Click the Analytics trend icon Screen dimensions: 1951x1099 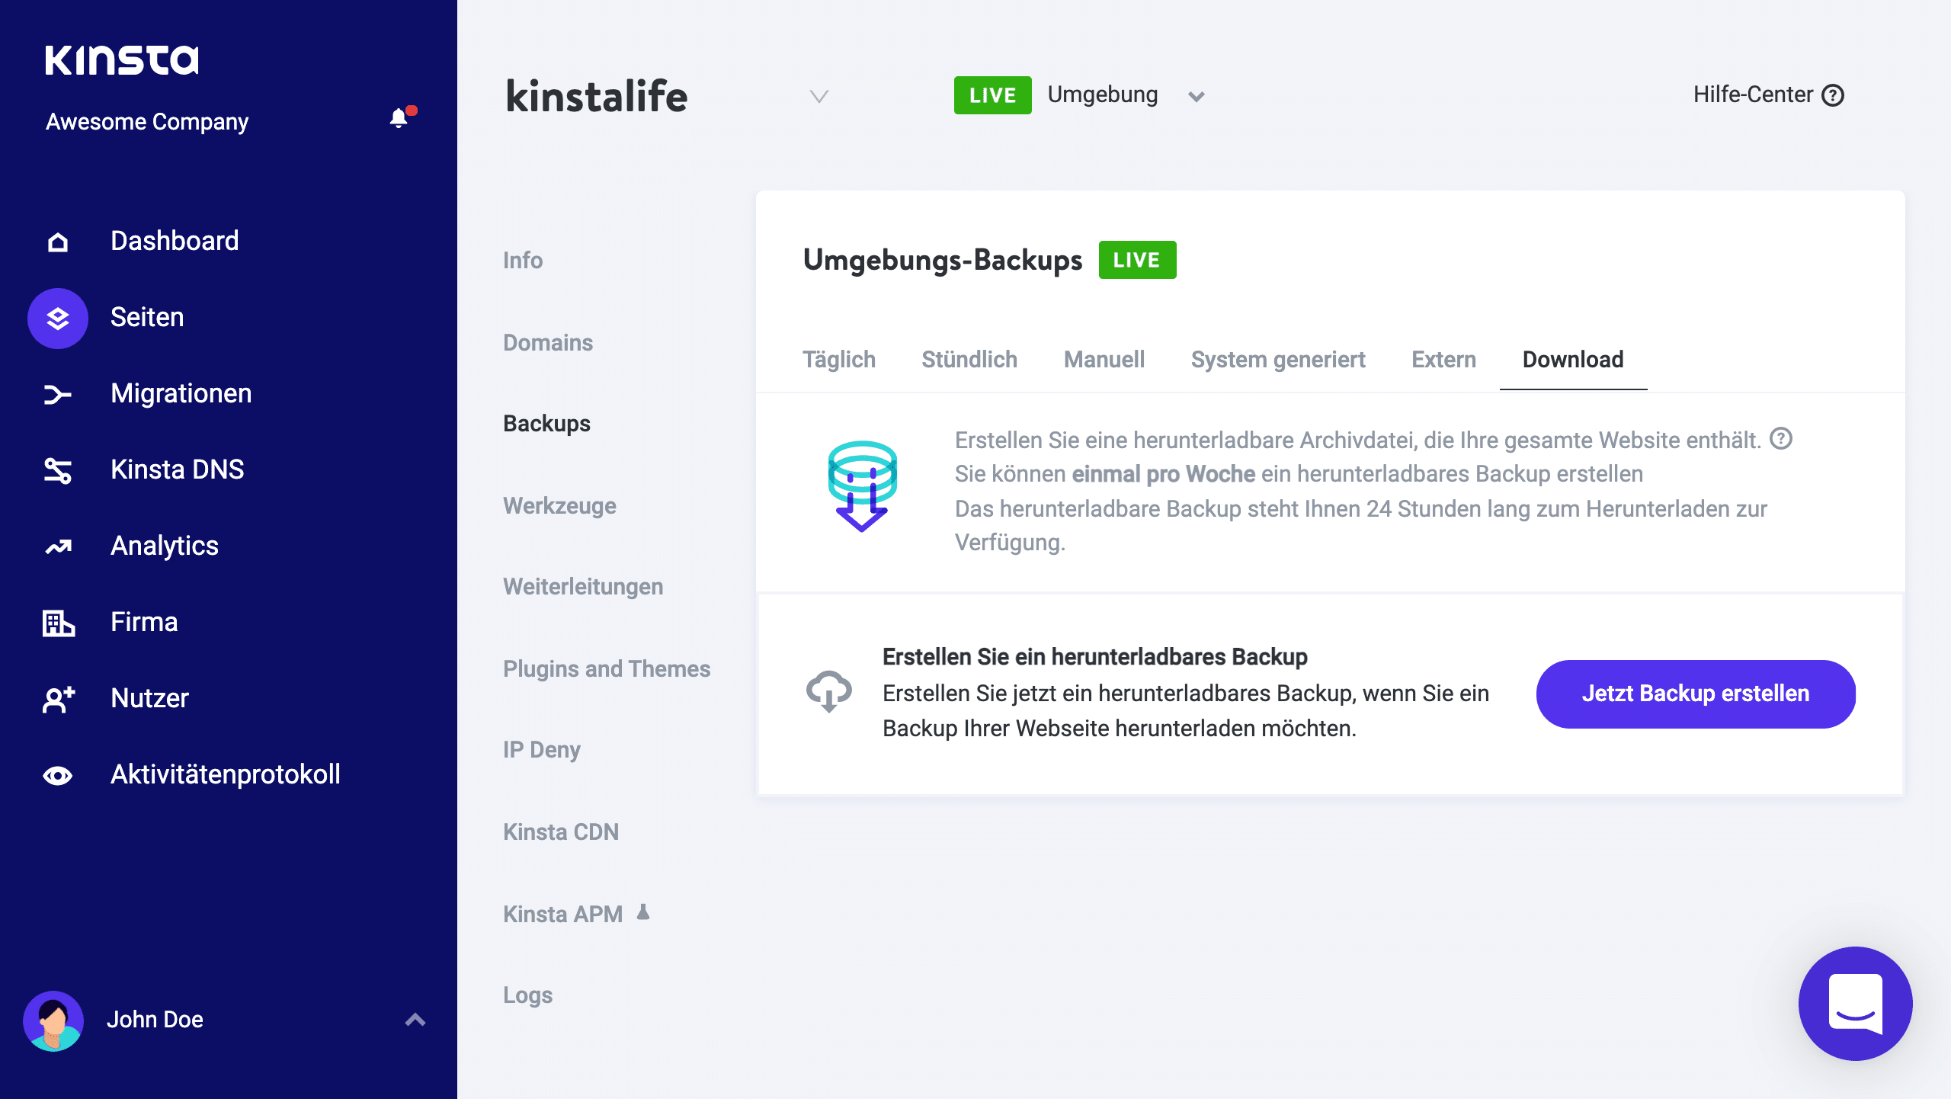point(58,546)
